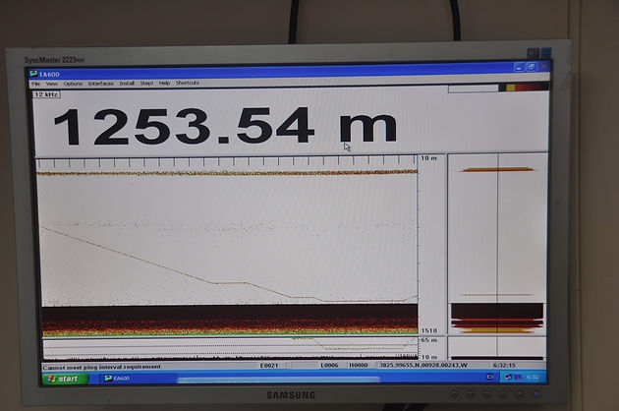Click the status message about ping interval
The height and width of the screenshot is (411, 619).
102,367
